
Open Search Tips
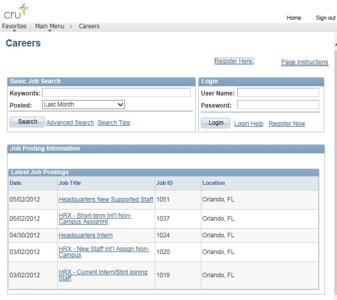114,123
